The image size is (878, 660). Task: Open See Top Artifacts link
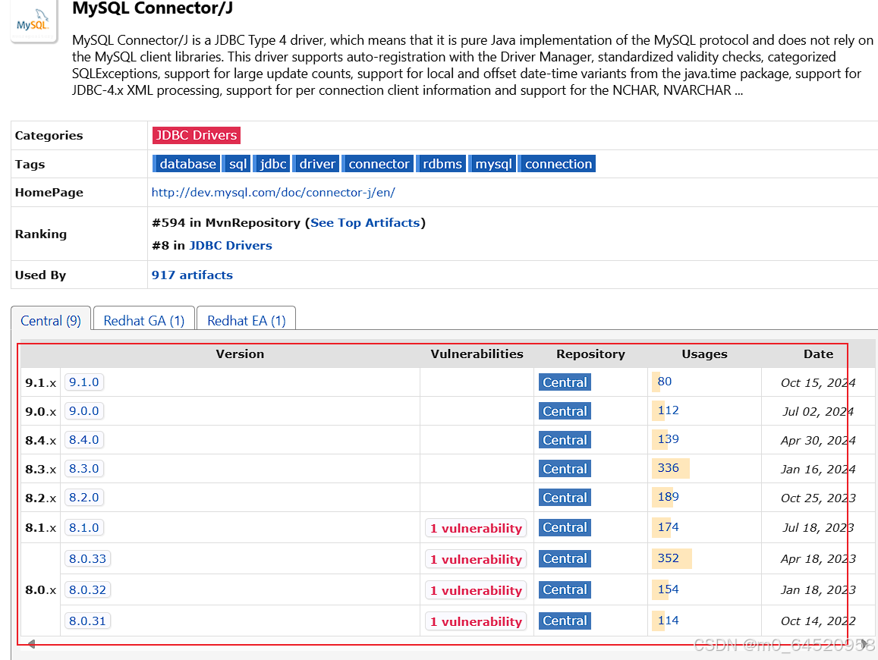pyautogui.click(x=365, y=222)
